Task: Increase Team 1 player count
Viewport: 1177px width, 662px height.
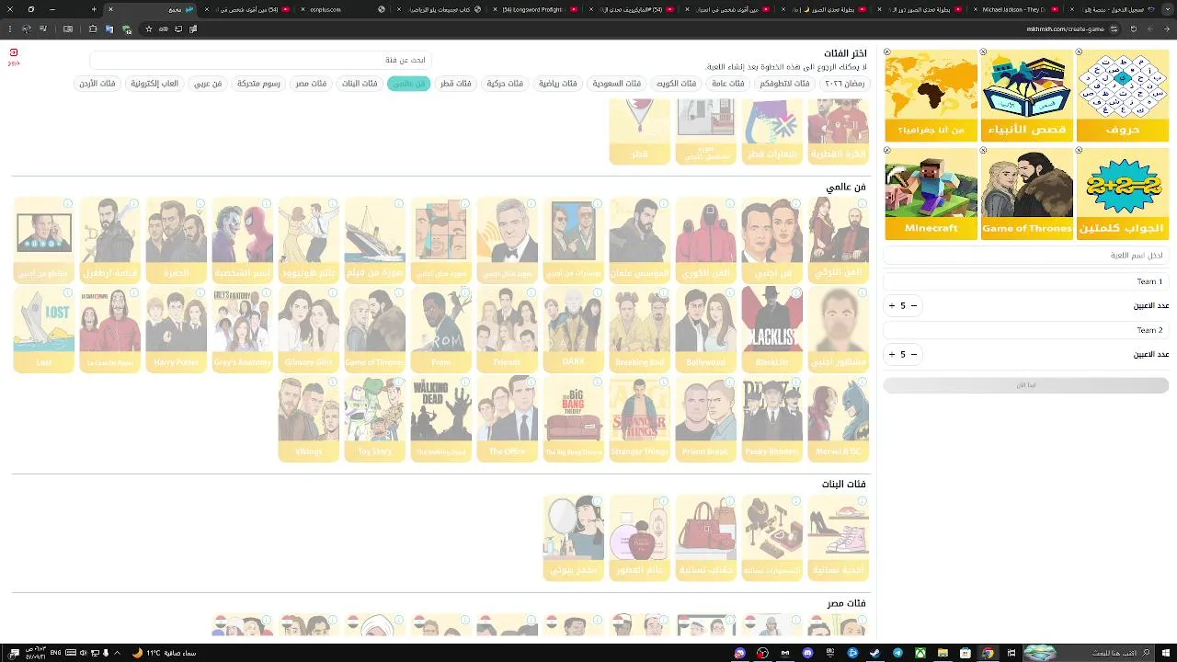Action: point(891,305)
